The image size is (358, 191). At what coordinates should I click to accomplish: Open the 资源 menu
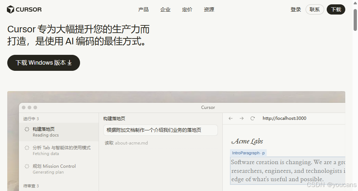tap(209, 9)
